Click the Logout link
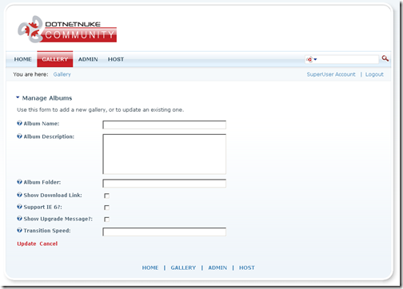The height and width of the screenshot is (289, 403). (374, 74)
